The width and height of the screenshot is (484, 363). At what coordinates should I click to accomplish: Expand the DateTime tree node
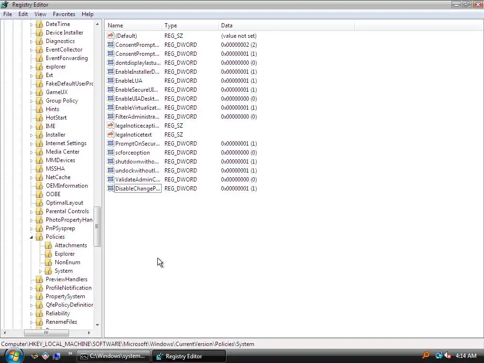coord(31,25)
